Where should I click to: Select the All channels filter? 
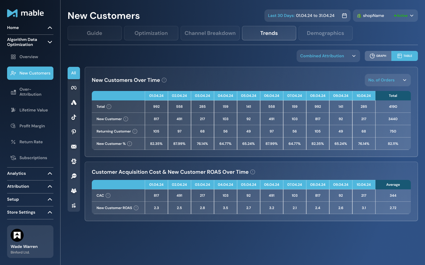[x=74, y=73]
